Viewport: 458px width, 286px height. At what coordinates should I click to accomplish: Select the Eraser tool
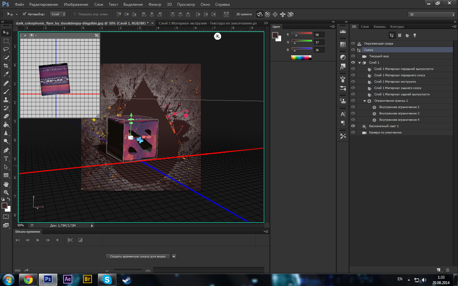6,116
